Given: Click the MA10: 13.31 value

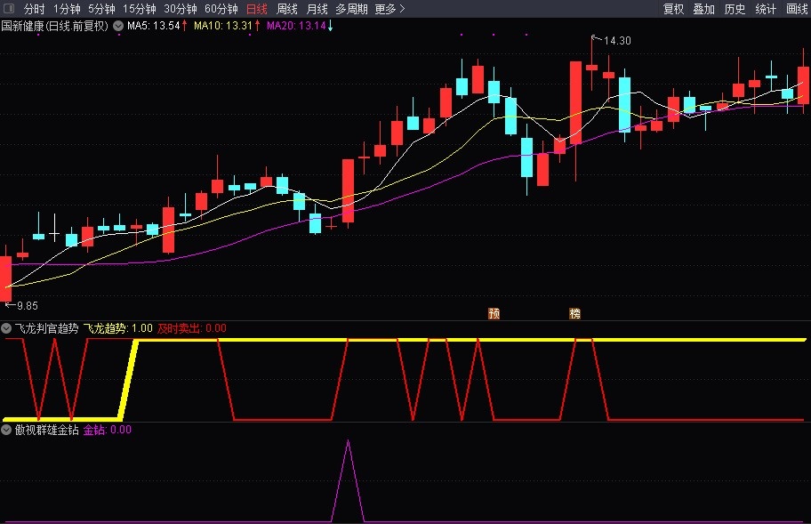Looking at the screenshot, I should tap(223, 25).
